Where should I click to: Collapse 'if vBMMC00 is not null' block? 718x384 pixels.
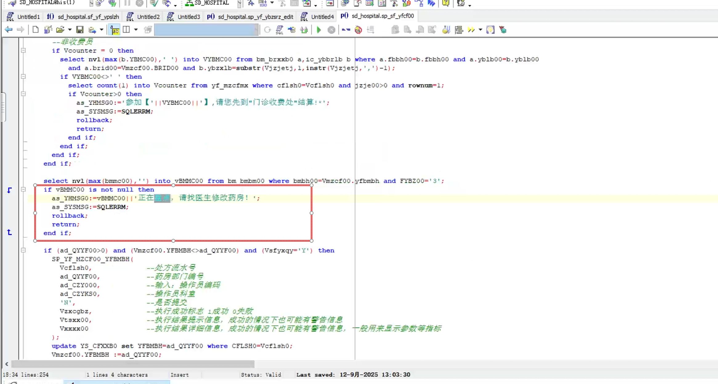23,190
